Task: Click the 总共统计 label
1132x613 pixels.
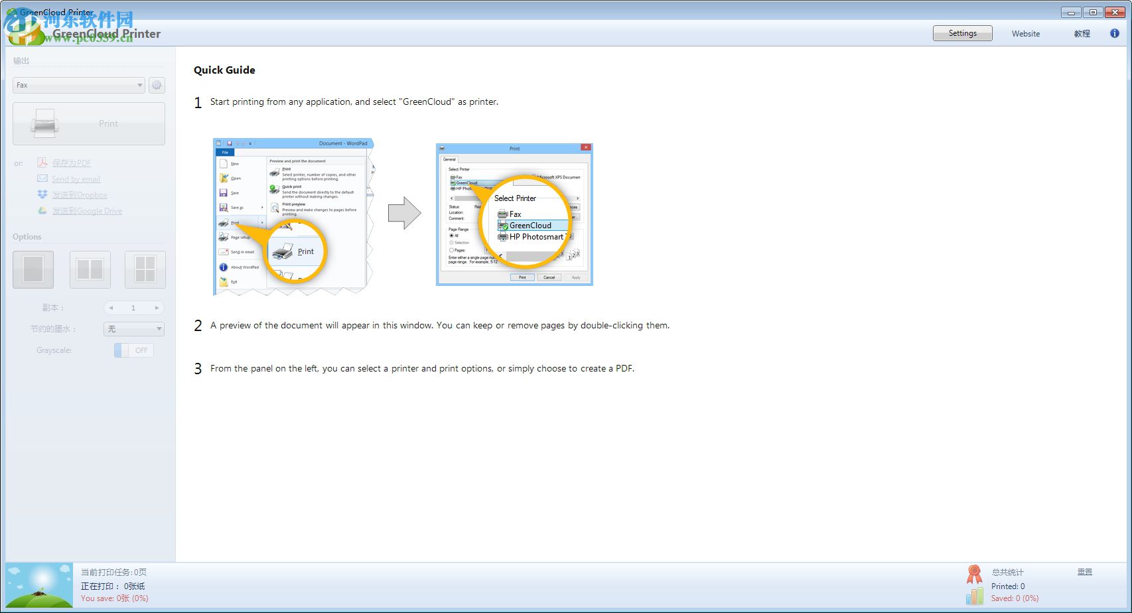Action: coord(1008,572)
